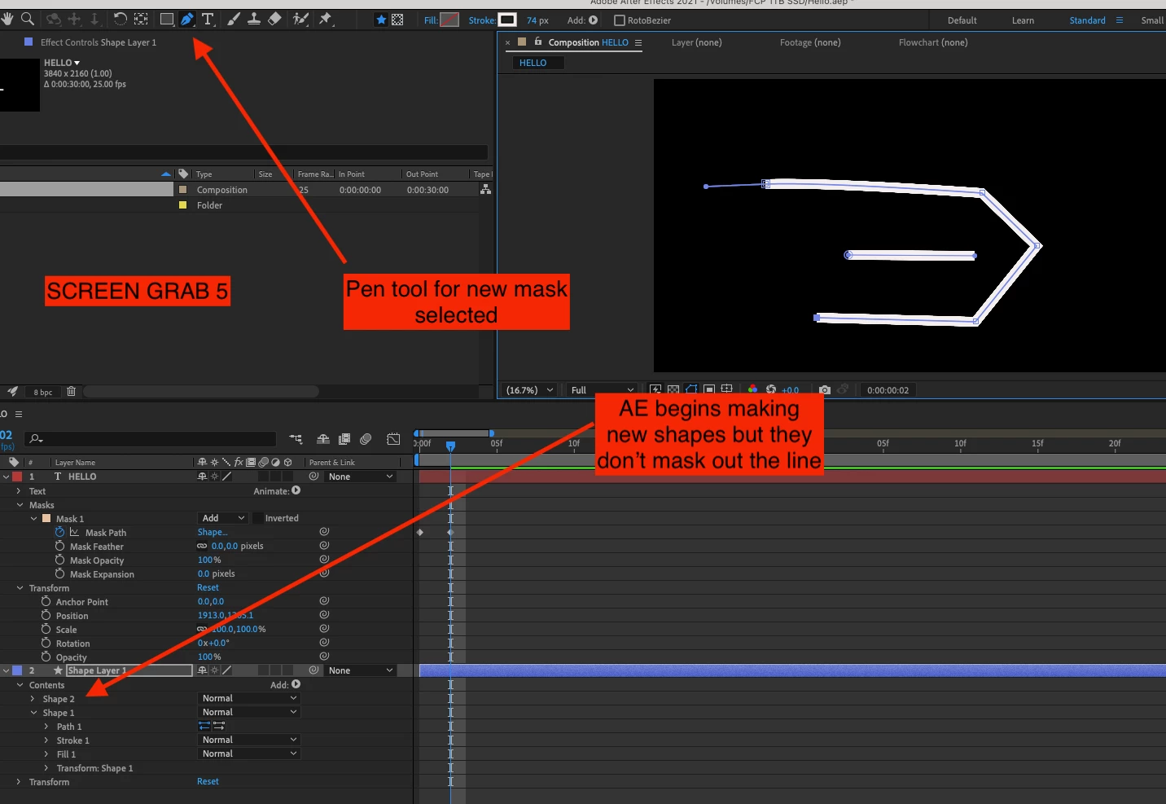
Task: Switch to the Standard workspace
Action: tap(1087, 20)
